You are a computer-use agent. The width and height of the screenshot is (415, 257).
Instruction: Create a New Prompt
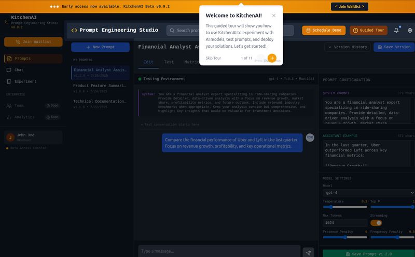(100, 47)
